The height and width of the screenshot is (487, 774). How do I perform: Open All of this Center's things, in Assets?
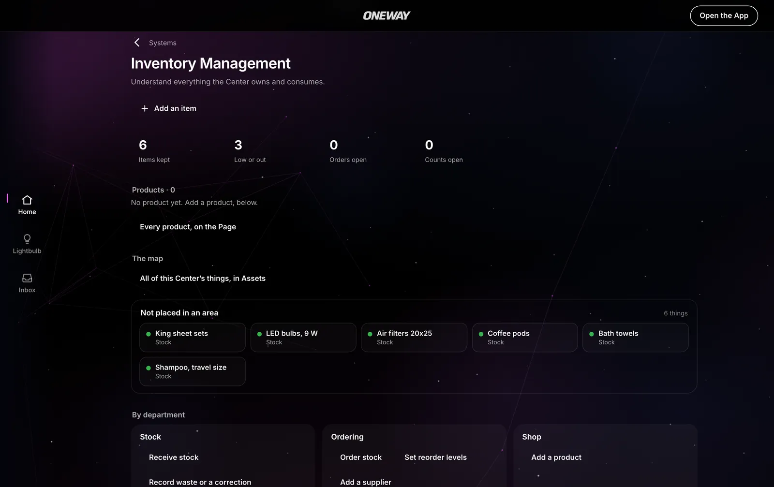(203, 279)
